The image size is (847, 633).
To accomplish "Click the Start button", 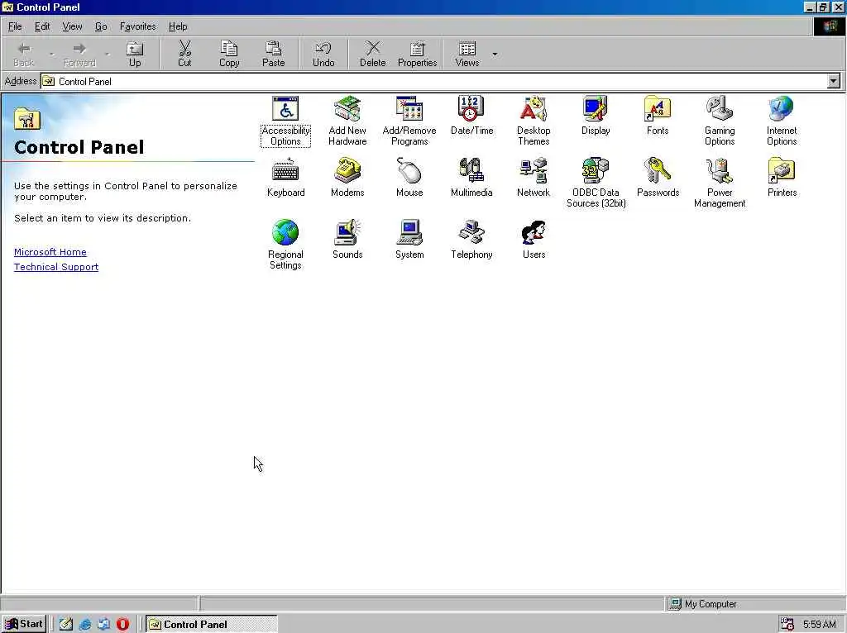I will 24,624.
